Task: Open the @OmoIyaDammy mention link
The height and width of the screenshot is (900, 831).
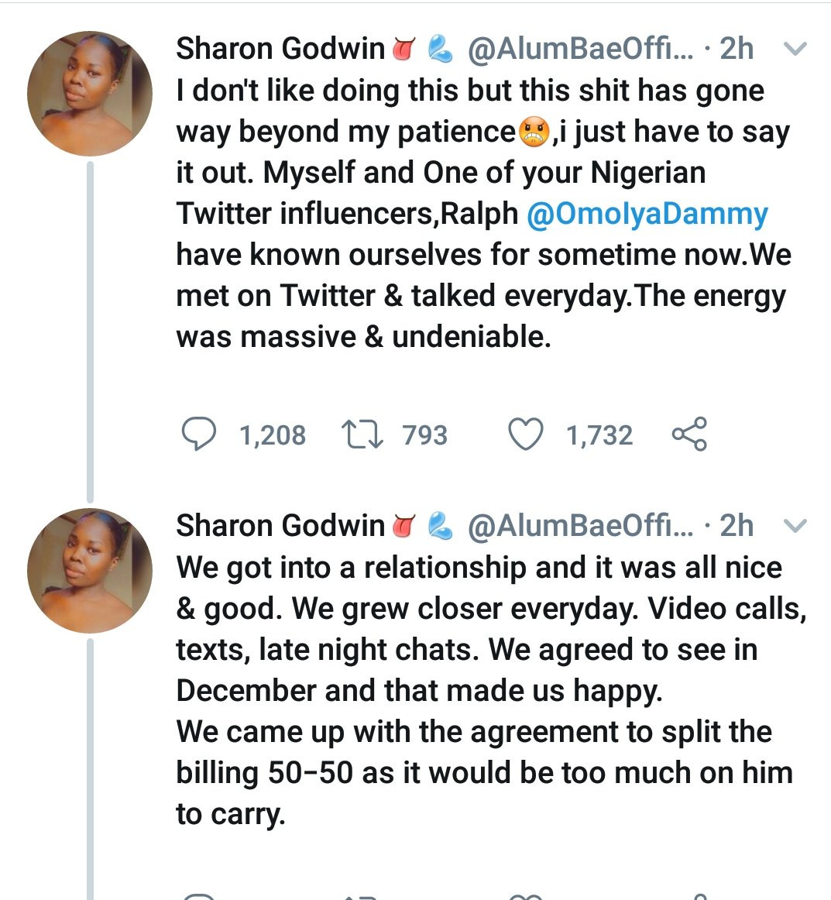Action: pos(647,214)
